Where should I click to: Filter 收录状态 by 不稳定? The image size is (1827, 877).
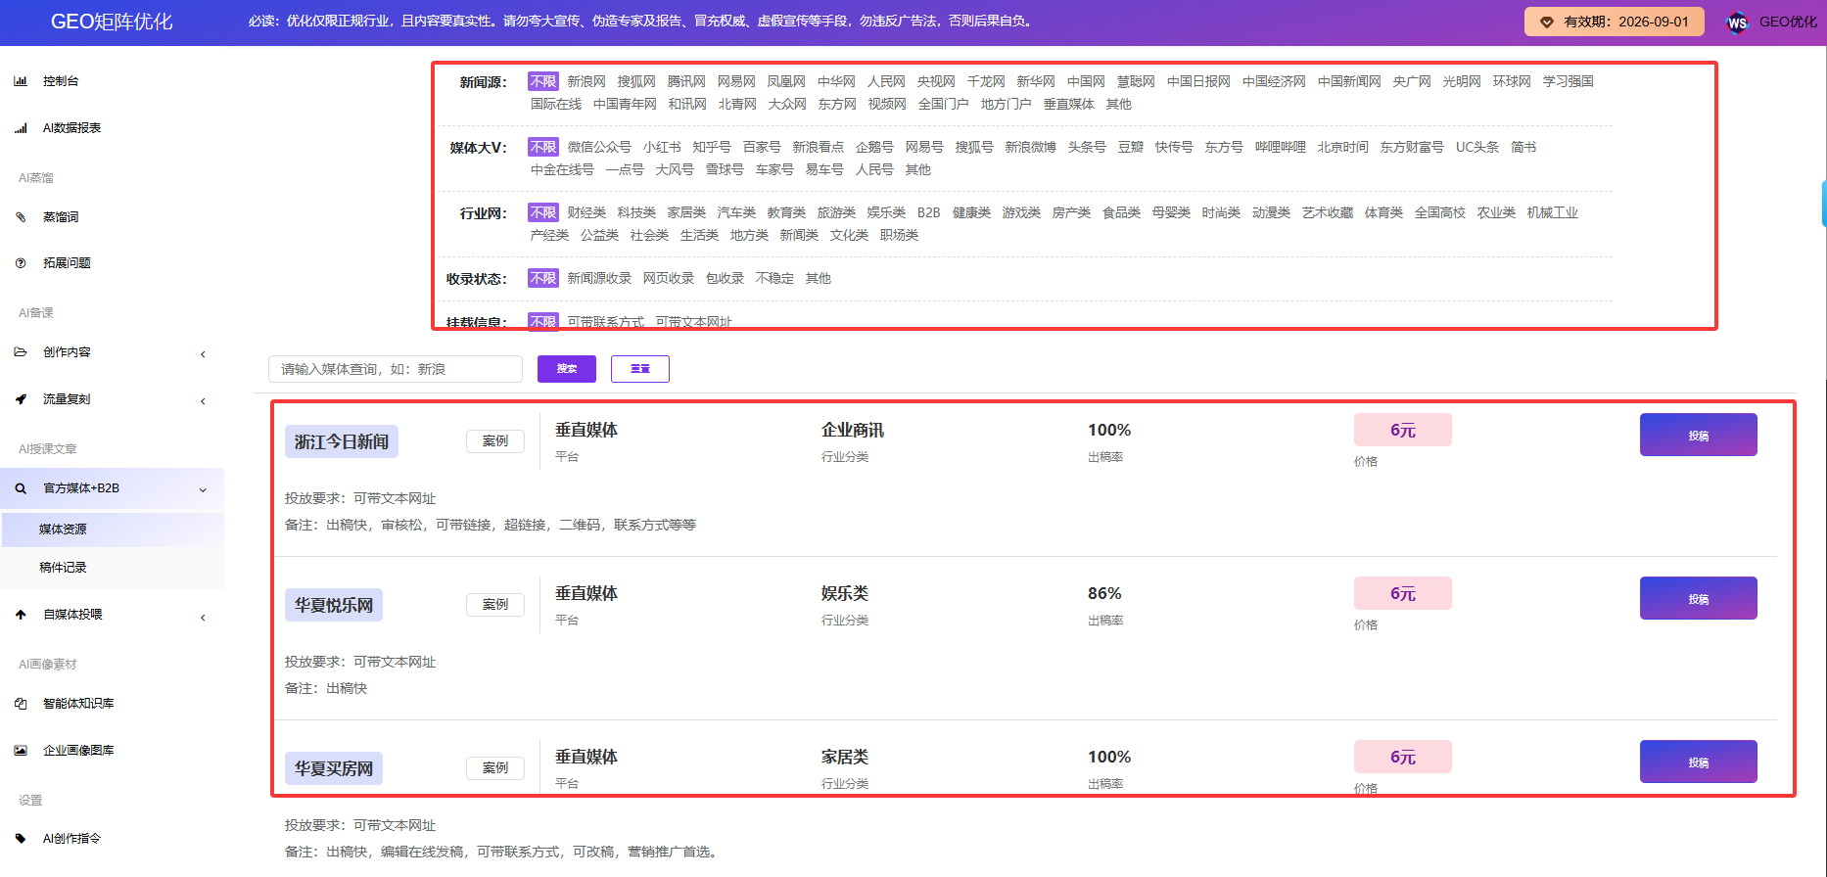coord(774,278)
